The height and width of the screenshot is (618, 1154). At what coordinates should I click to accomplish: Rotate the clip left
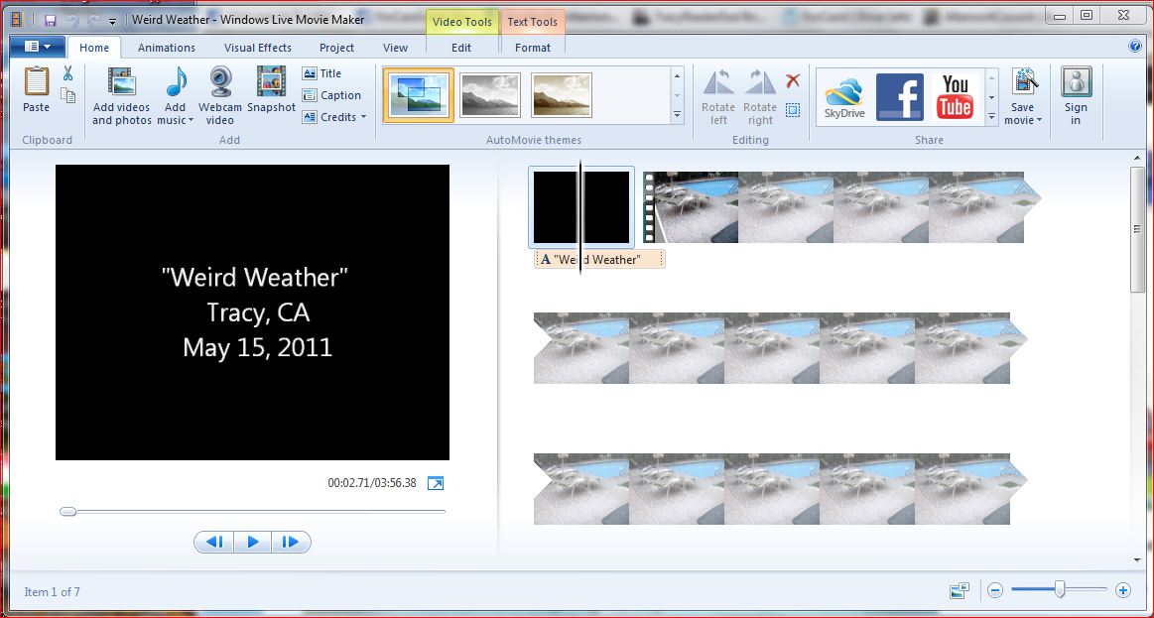point(718,95)
